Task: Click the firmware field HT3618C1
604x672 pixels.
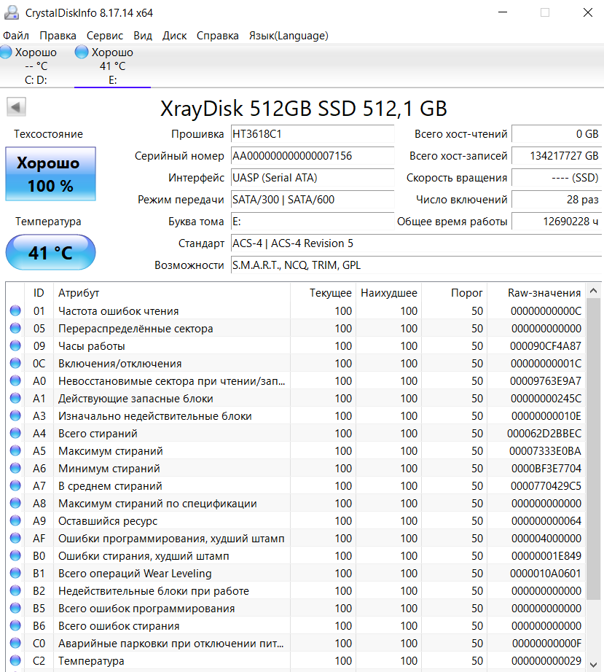Action: (x=313, y=134)
